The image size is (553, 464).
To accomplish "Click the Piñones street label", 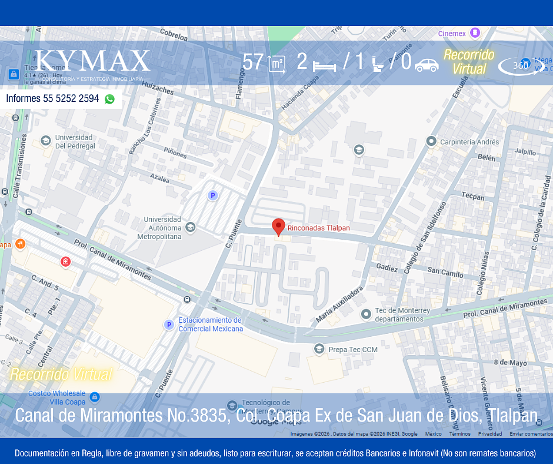I will point(175,153).
